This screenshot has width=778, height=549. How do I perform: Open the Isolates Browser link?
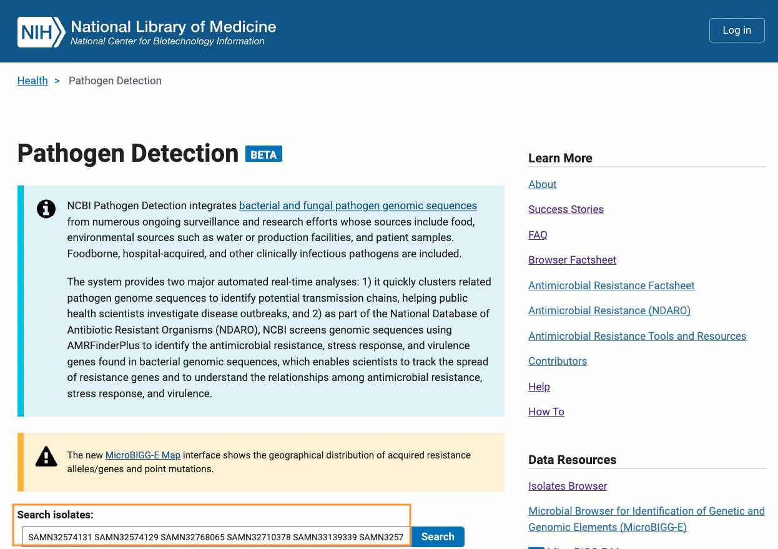click(568, 486)
